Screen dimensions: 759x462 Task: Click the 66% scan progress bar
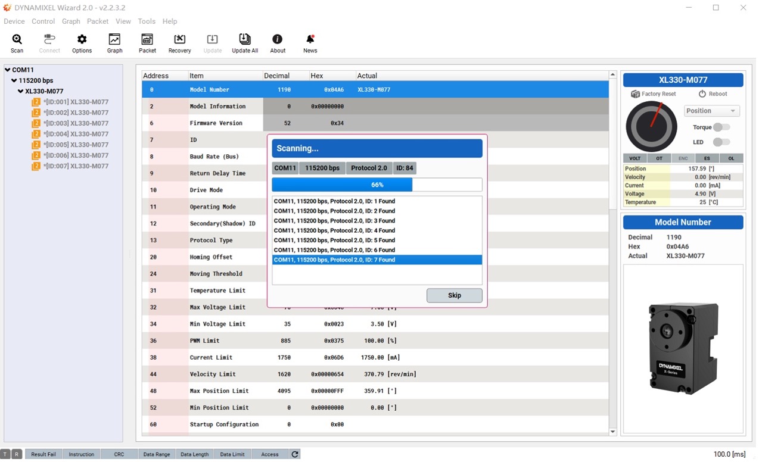(377, 185)
